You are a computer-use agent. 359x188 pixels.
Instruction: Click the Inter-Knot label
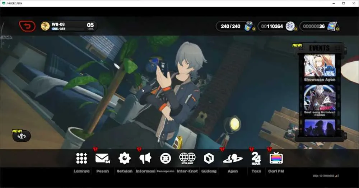pos(187,171)
